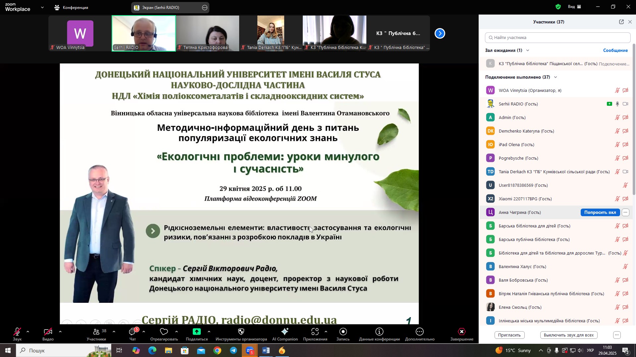Select Tania Derkach video thumbnail
This screenshot has width=636, height=357.
pos(271,33)
